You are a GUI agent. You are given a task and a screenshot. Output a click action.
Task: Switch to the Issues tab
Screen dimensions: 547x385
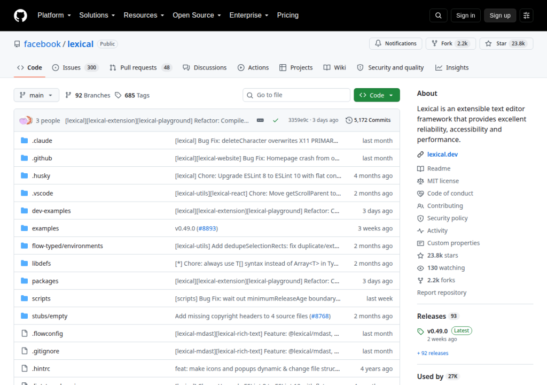tap(75, 67)
